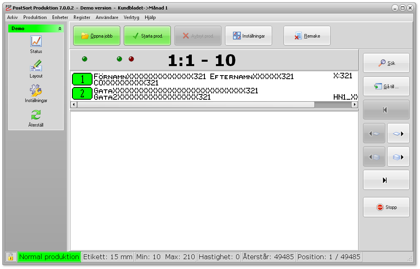Close the PostSort Produktion window
The height and width of the screenshot is (269, 420).
[x=410, y=8]
